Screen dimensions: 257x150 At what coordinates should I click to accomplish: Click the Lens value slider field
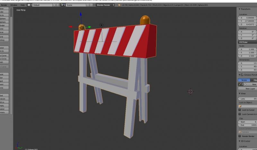(x=247, y=99)
